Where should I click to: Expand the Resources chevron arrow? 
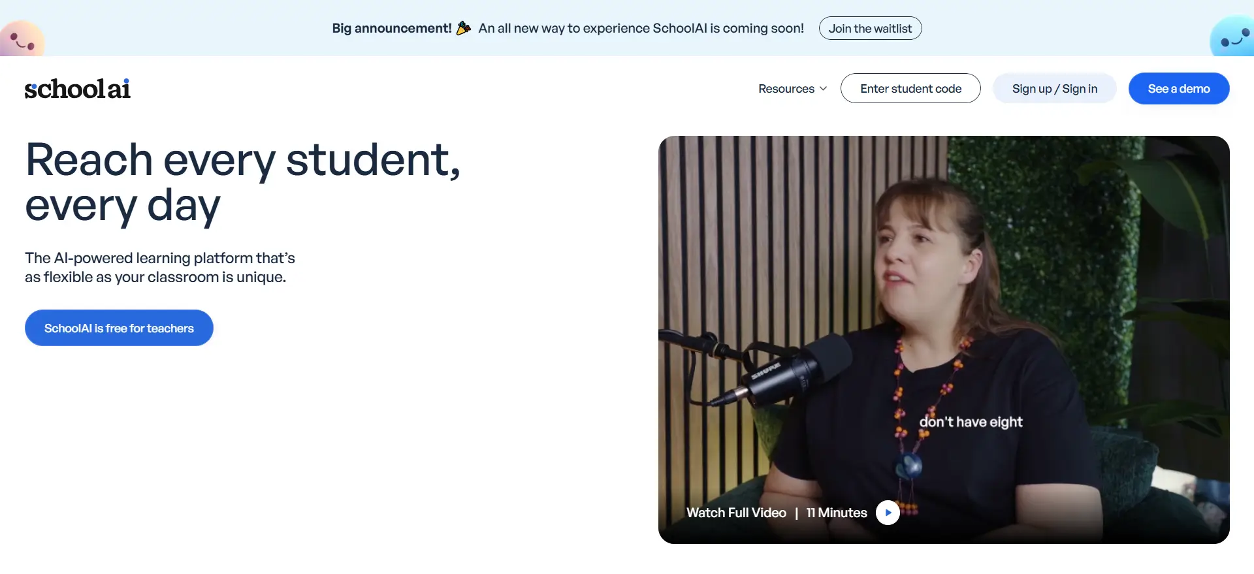[823, 89]
